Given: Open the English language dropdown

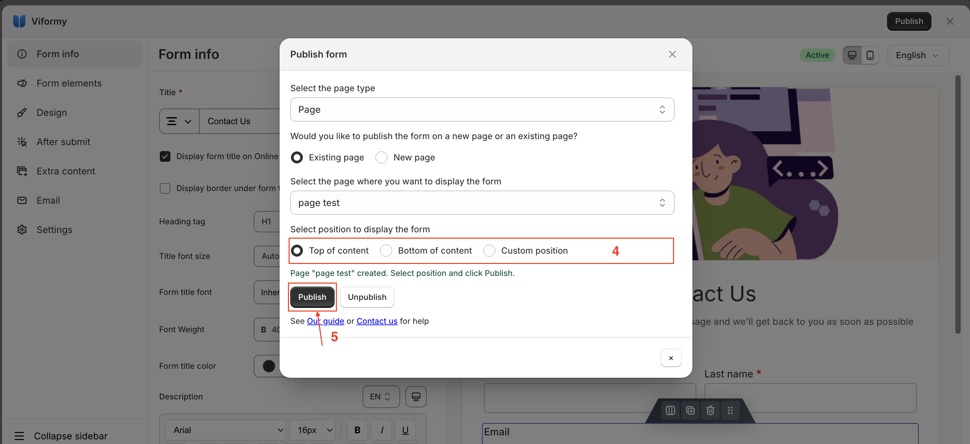Looking at the screenshot, I should pos(918,55).
